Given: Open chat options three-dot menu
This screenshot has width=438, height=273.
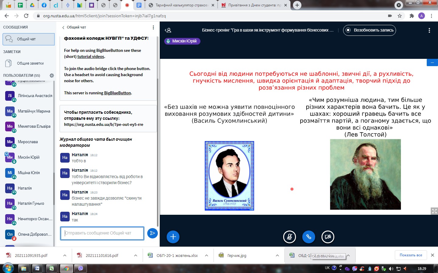Looking at the screenshot, I should (x=153, y=27).
